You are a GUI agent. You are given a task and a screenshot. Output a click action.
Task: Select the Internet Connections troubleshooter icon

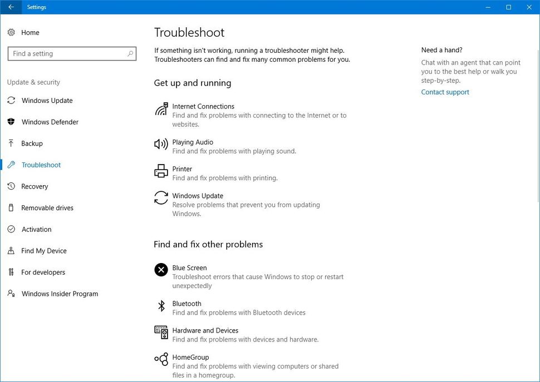(x=161, y=110)
